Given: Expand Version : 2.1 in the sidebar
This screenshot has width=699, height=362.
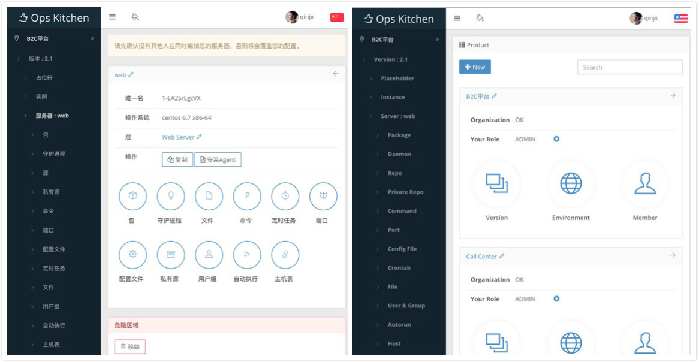Looking at the screenshot, I should pos(364,59).
